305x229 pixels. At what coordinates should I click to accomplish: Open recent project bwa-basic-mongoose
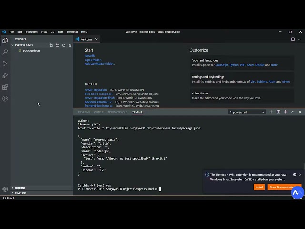(99, 94)
